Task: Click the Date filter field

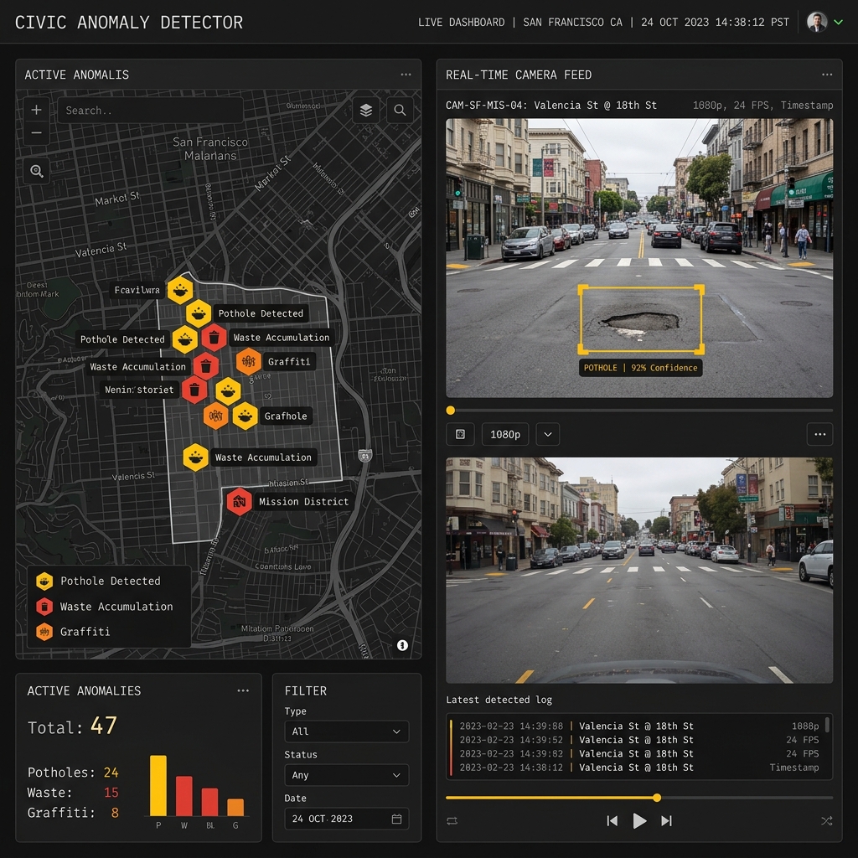Action: click(x=346, y=819)
